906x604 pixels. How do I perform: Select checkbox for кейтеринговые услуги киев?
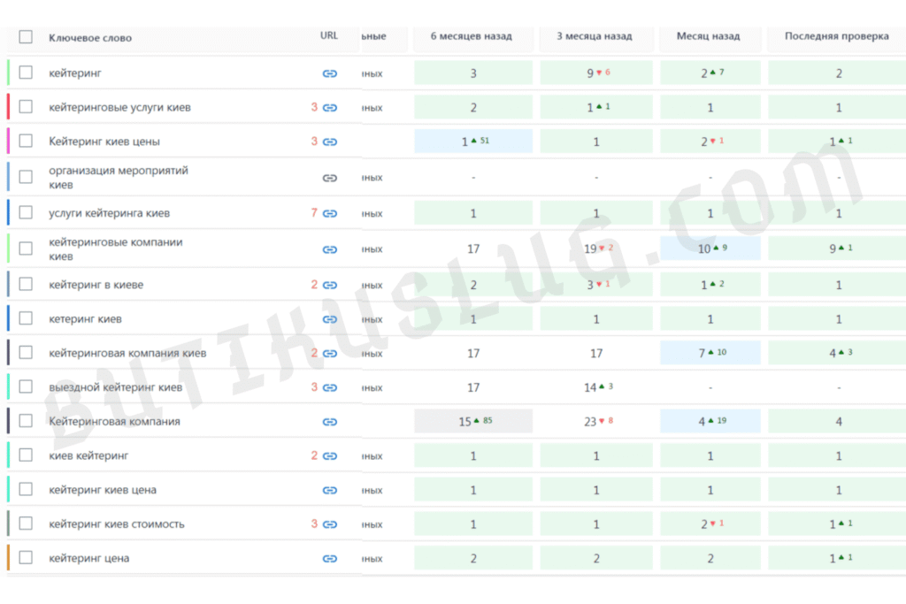click(x=26, y=107)
